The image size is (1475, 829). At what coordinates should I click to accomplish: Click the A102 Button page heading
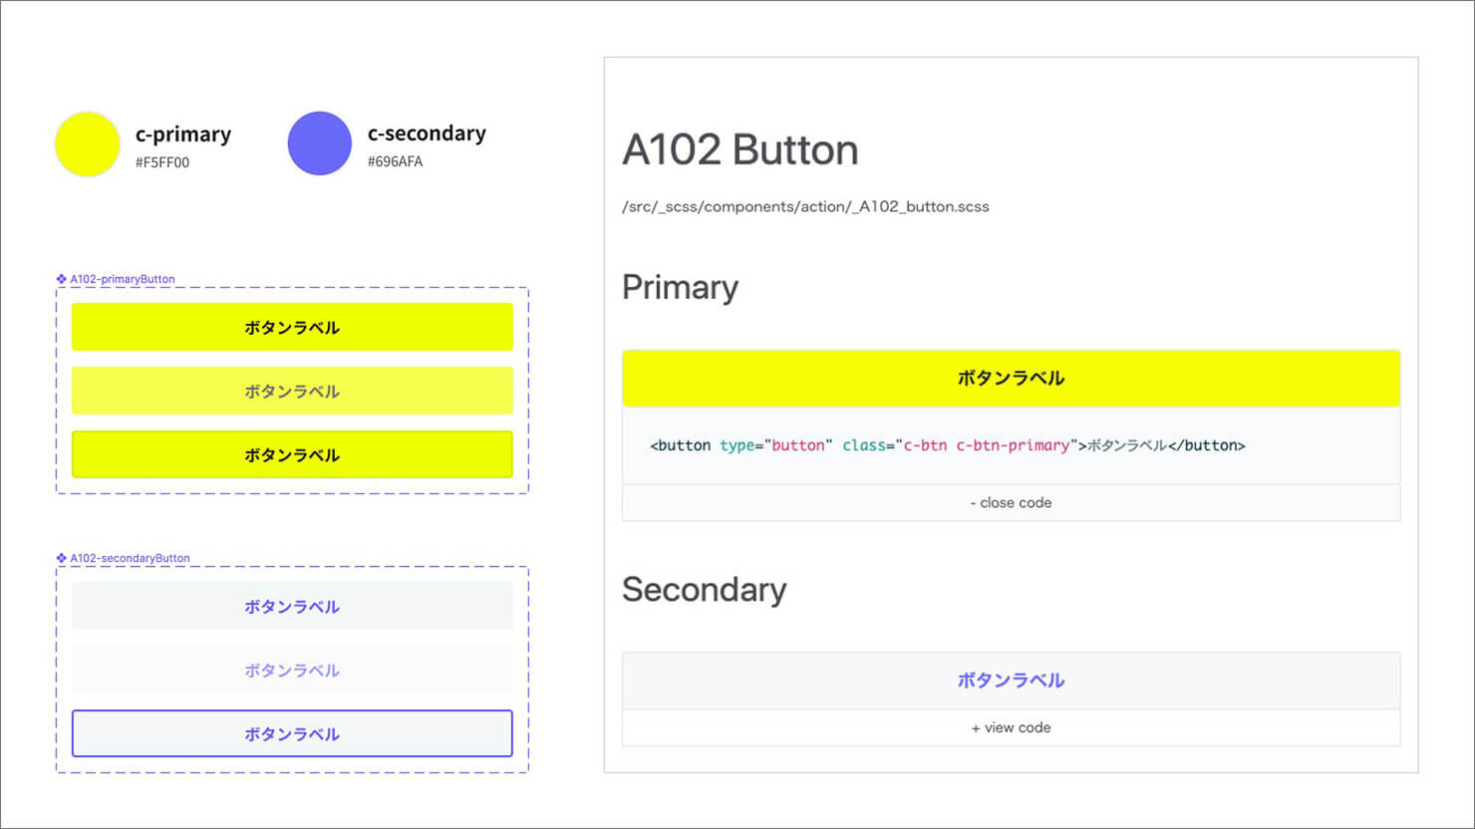tap(740, 150)
